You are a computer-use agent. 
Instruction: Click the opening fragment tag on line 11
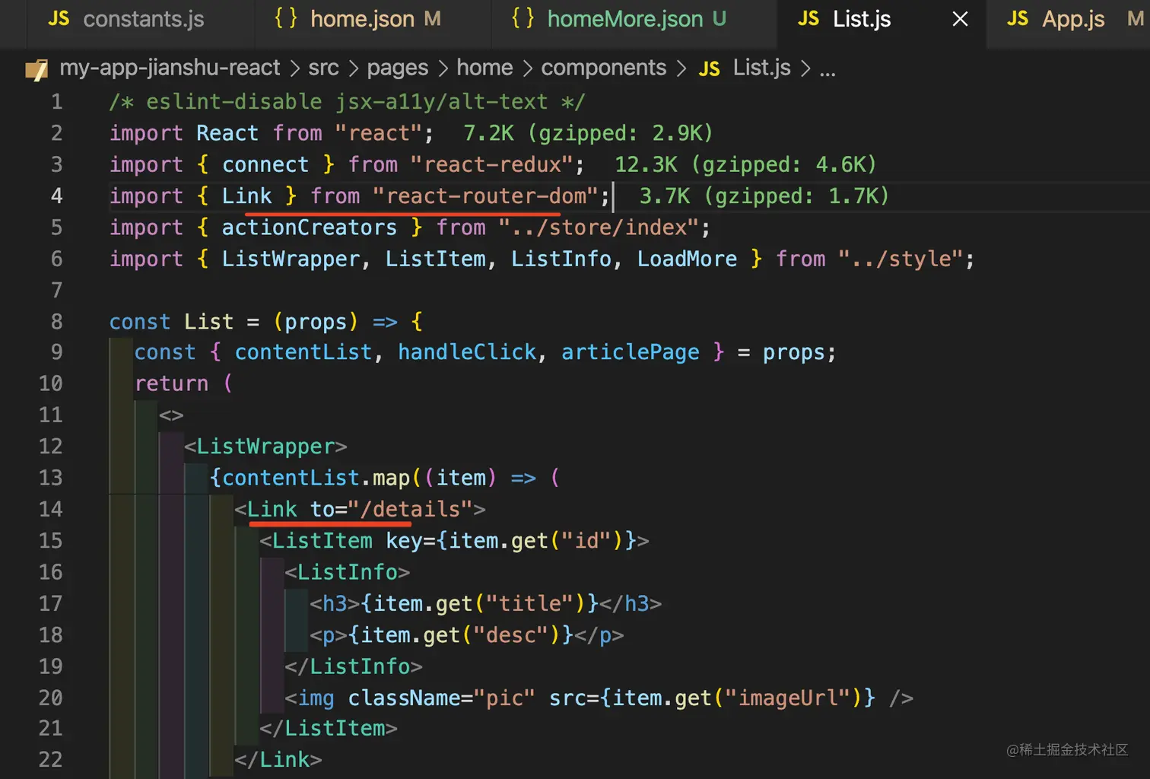[171, 415]
